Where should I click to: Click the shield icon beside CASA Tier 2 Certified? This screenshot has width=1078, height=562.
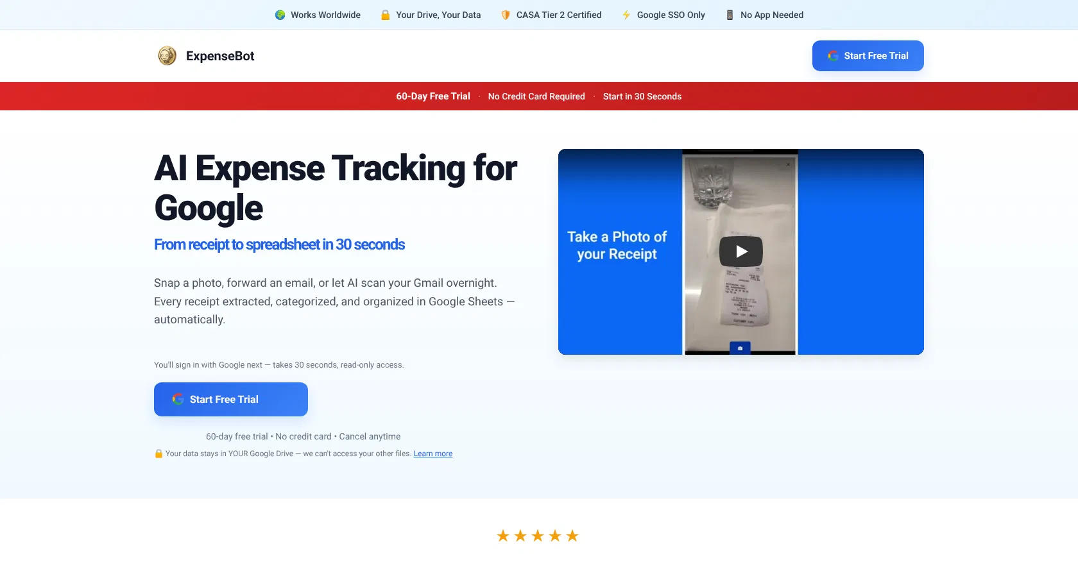(506, 15)
